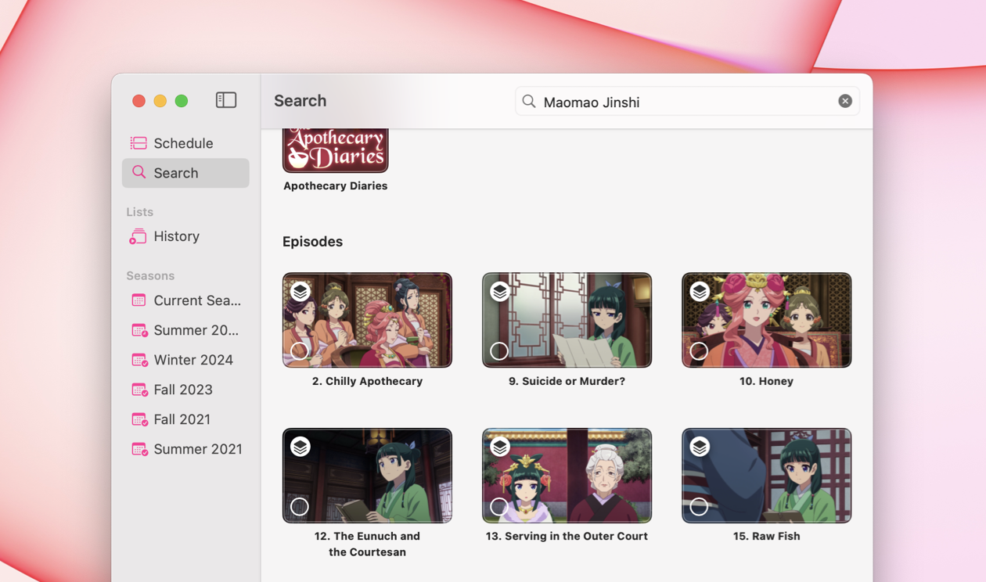This screenshot has height=582, width=986.
Task: Click the Honey episode thumbnail
Action: point(765,319)
